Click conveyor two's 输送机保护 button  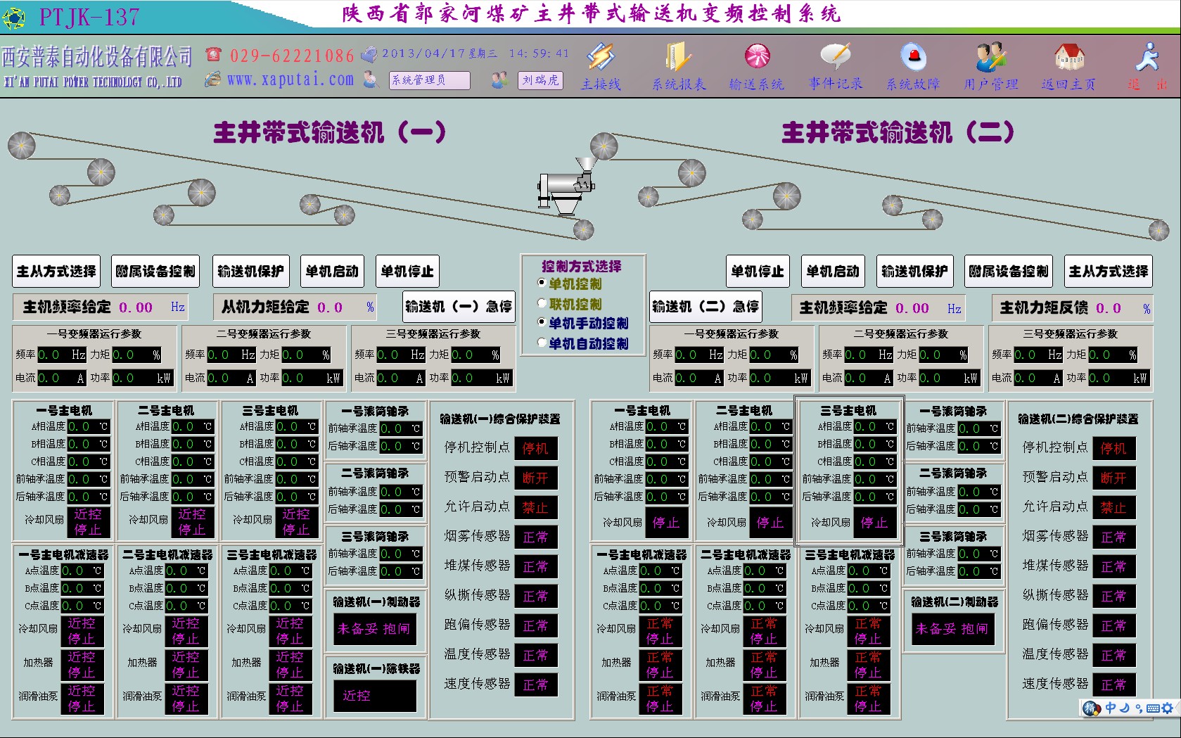[x=914, y=272]
